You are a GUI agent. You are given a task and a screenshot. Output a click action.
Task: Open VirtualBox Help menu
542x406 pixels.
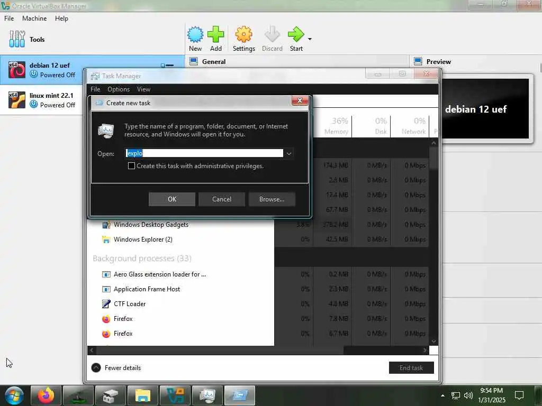(61, 19)
